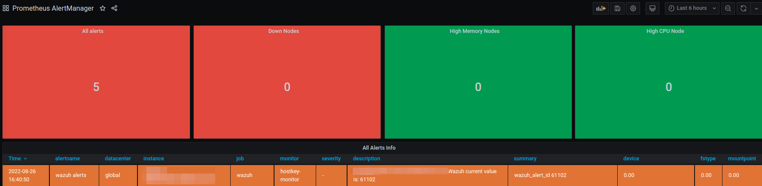
Task: Click the wazuh alerts cell in the table
Action: (x=71, y=175)
